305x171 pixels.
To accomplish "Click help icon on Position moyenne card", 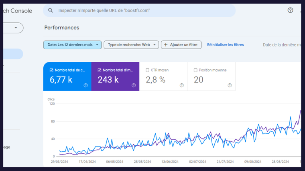I will 230,85.
